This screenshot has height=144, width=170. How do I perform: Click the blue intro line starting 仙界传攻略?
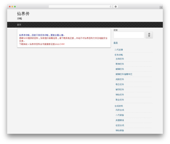(x=42, y=35)
